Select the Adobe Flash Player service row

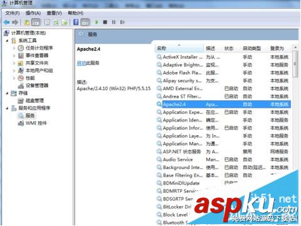(223, 73)
